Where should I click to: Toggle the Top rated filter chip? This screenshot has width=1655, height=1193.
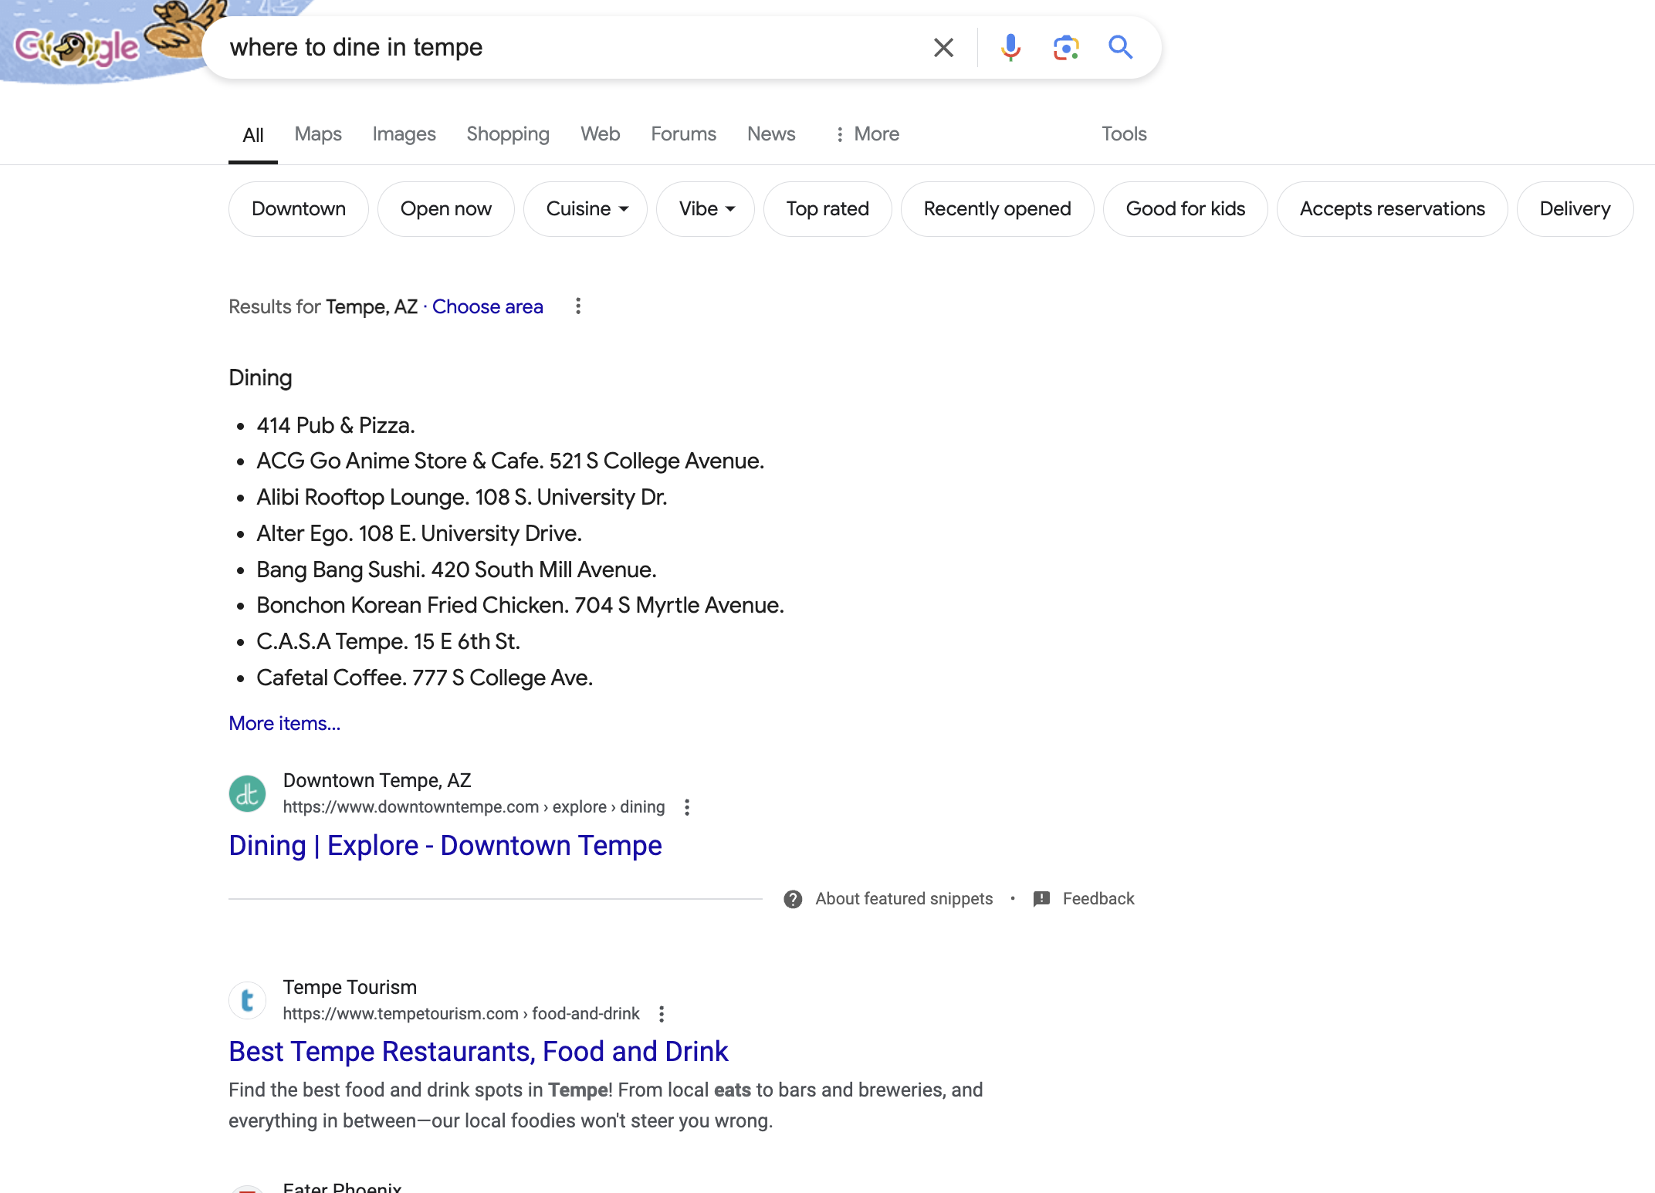tap(827, 209)
